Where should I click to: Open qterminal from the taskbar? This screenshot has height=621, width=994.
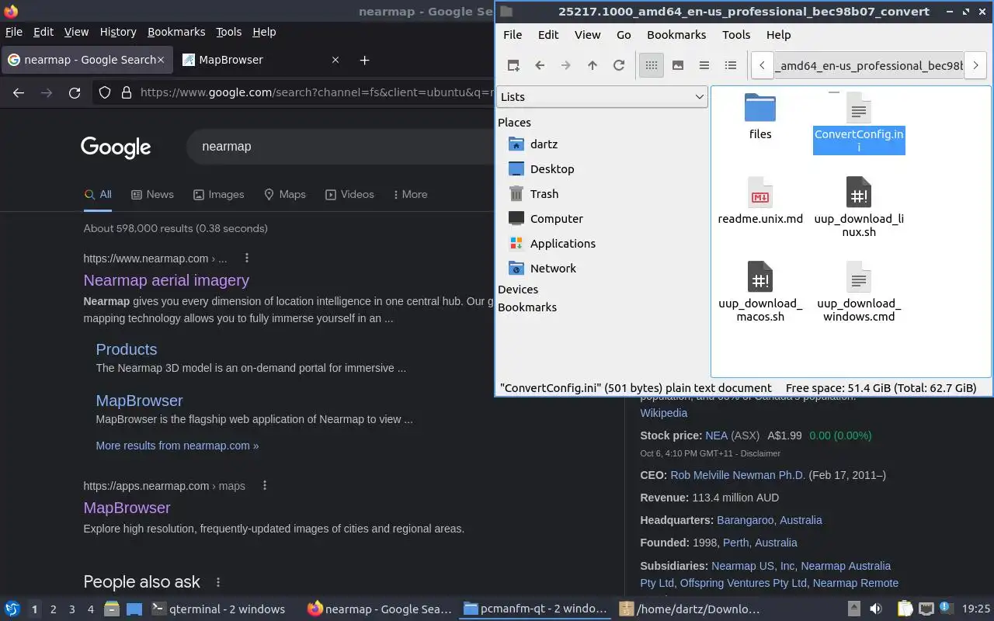(x=217, y=609)
